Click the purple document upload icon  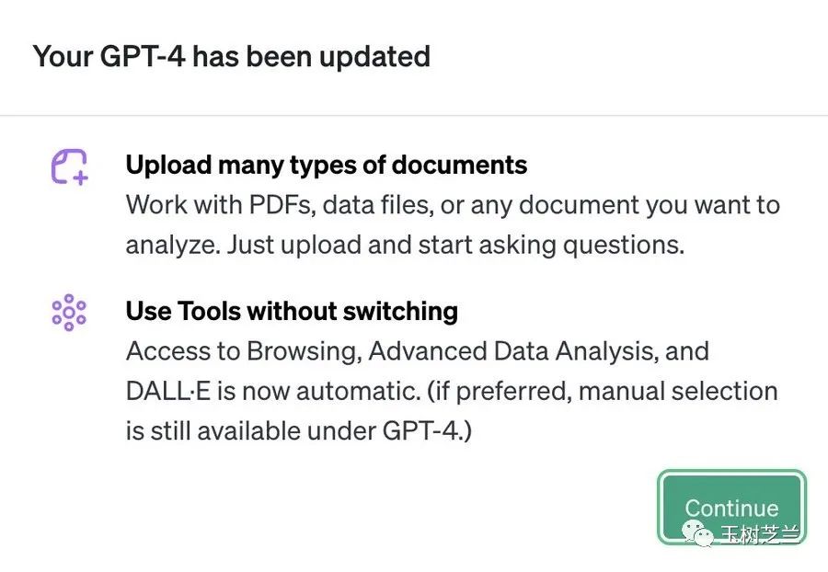[x=69, y=166]
